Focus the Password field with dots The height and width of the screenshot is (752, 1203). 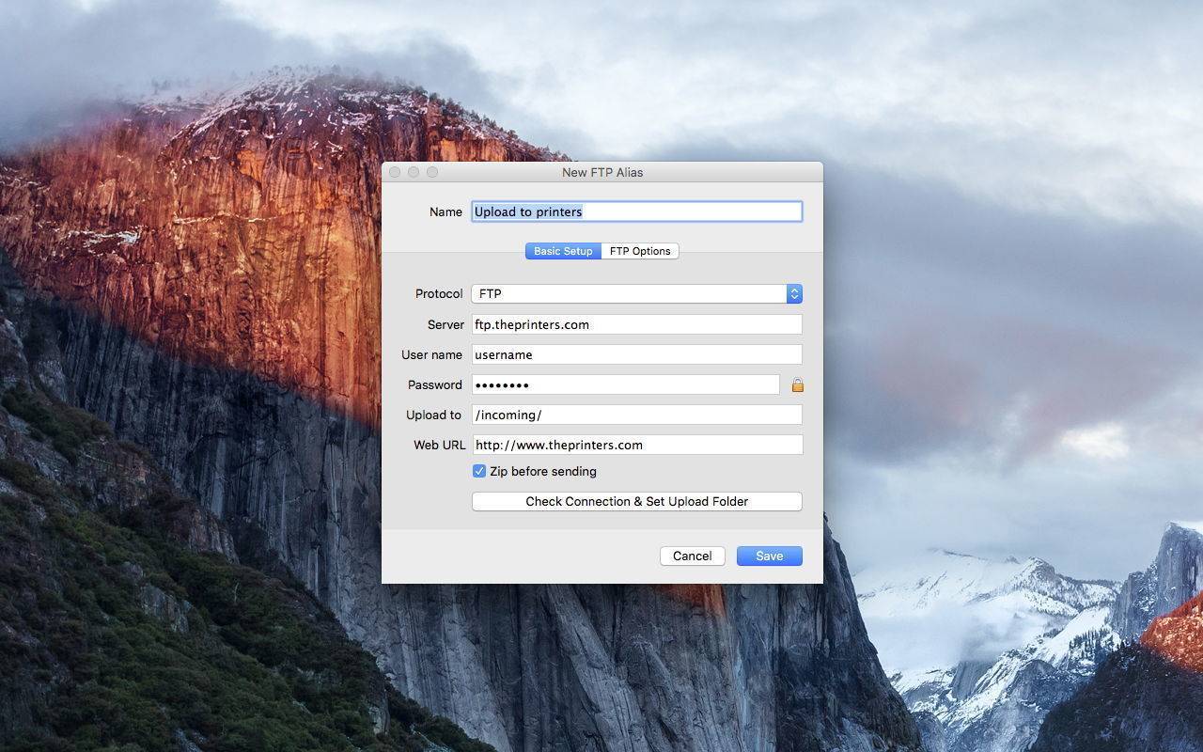coord(625,384)
